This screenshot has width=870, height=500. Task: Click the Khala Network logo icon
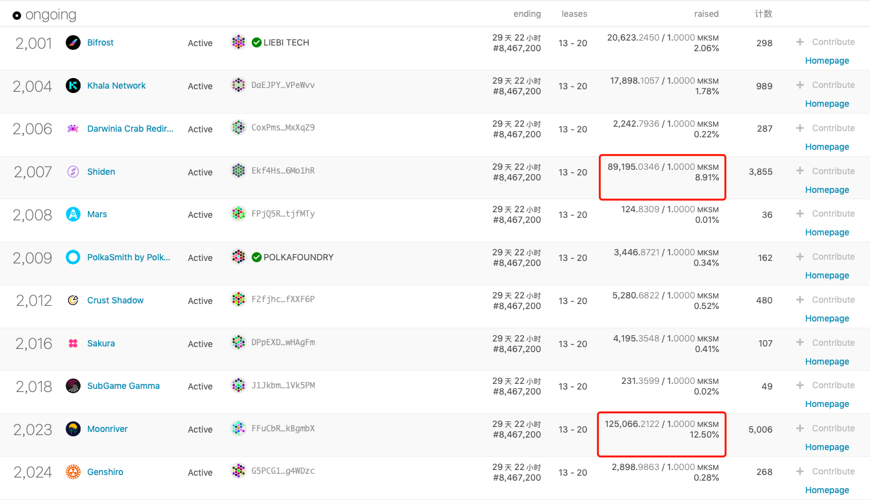[73, 86]
